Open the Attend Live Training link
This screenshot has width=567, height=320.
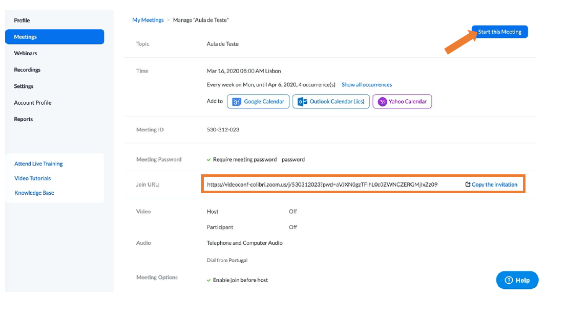click(38, 164)
